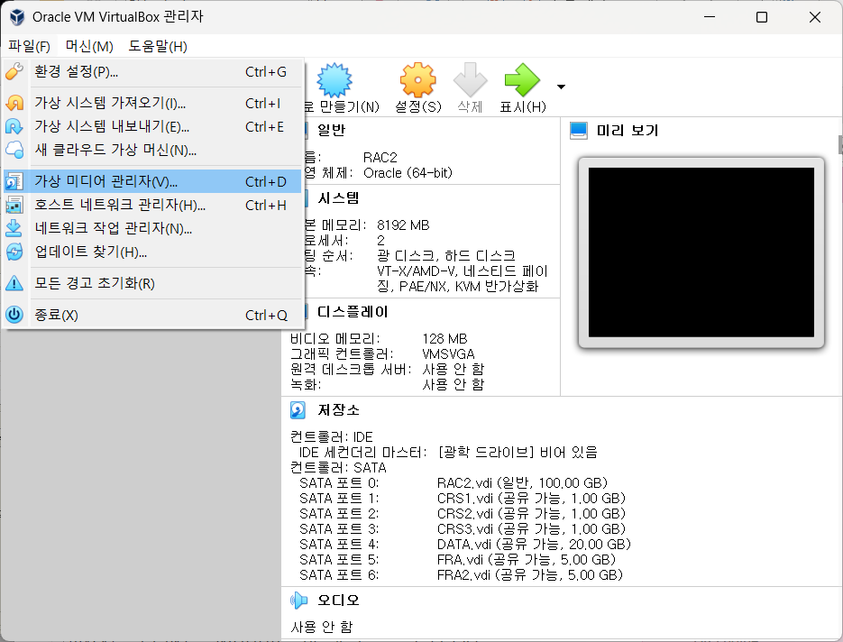Click the CRS3.vdi storage entry

531,528
